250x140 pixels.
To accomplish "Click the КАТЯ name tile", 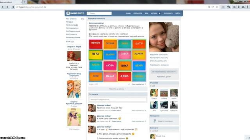I will (139, 44).
